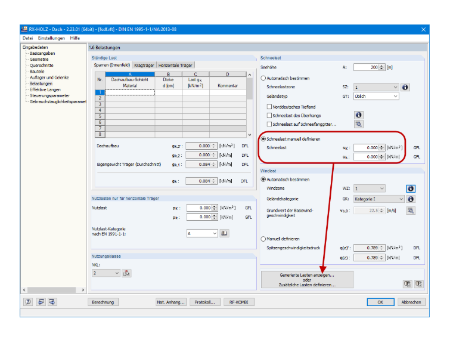Click Generierte Lasten anzeigen button
This screenshot has width=453, height=340.
pyautogui.click(x=307, y=280)
